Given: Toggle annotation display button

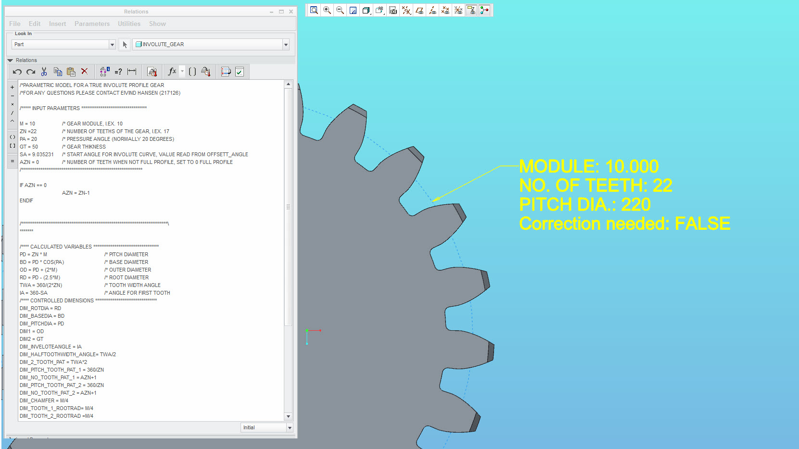Looking at the screenshot, I should [471, 10].
